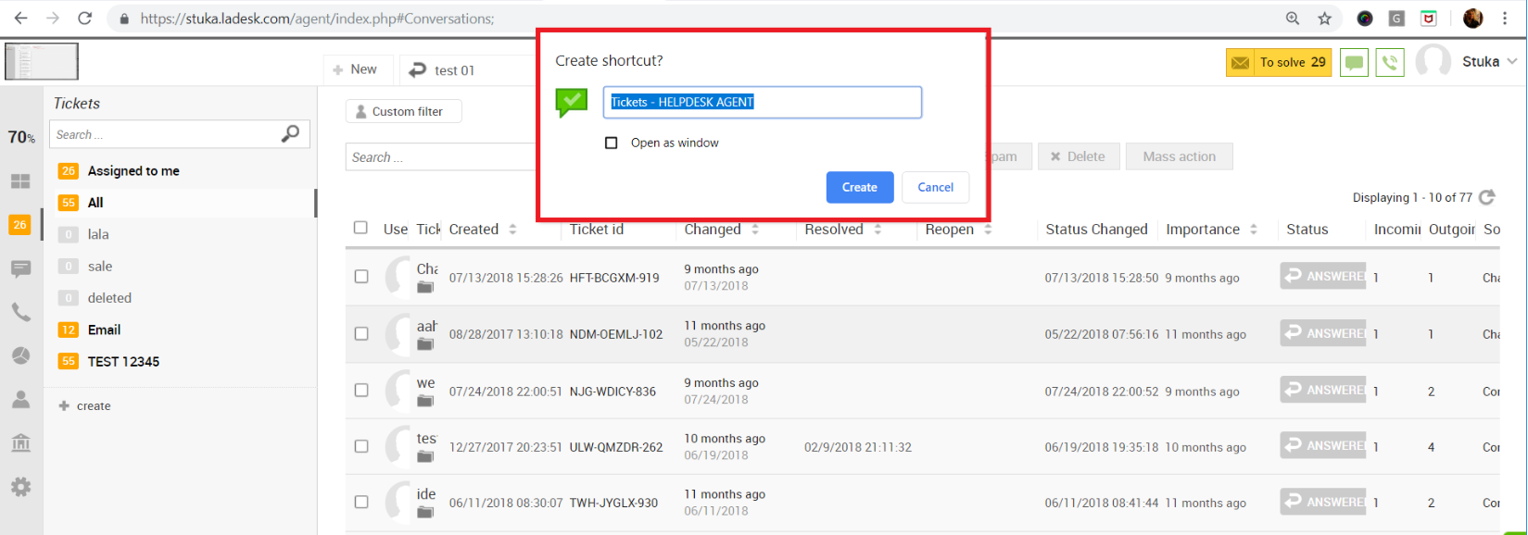This screenshot has height=535, width=1528.
Task: Expand the Stuka user menu arrow
Action: [1512, 62]
